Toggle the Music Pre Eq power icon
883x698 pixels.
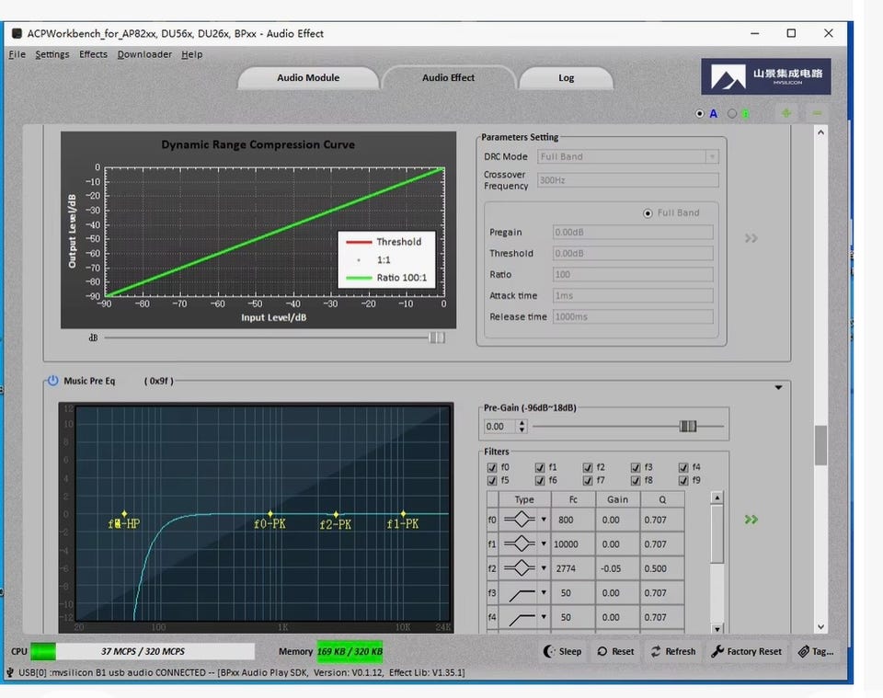tap(52, 381)
